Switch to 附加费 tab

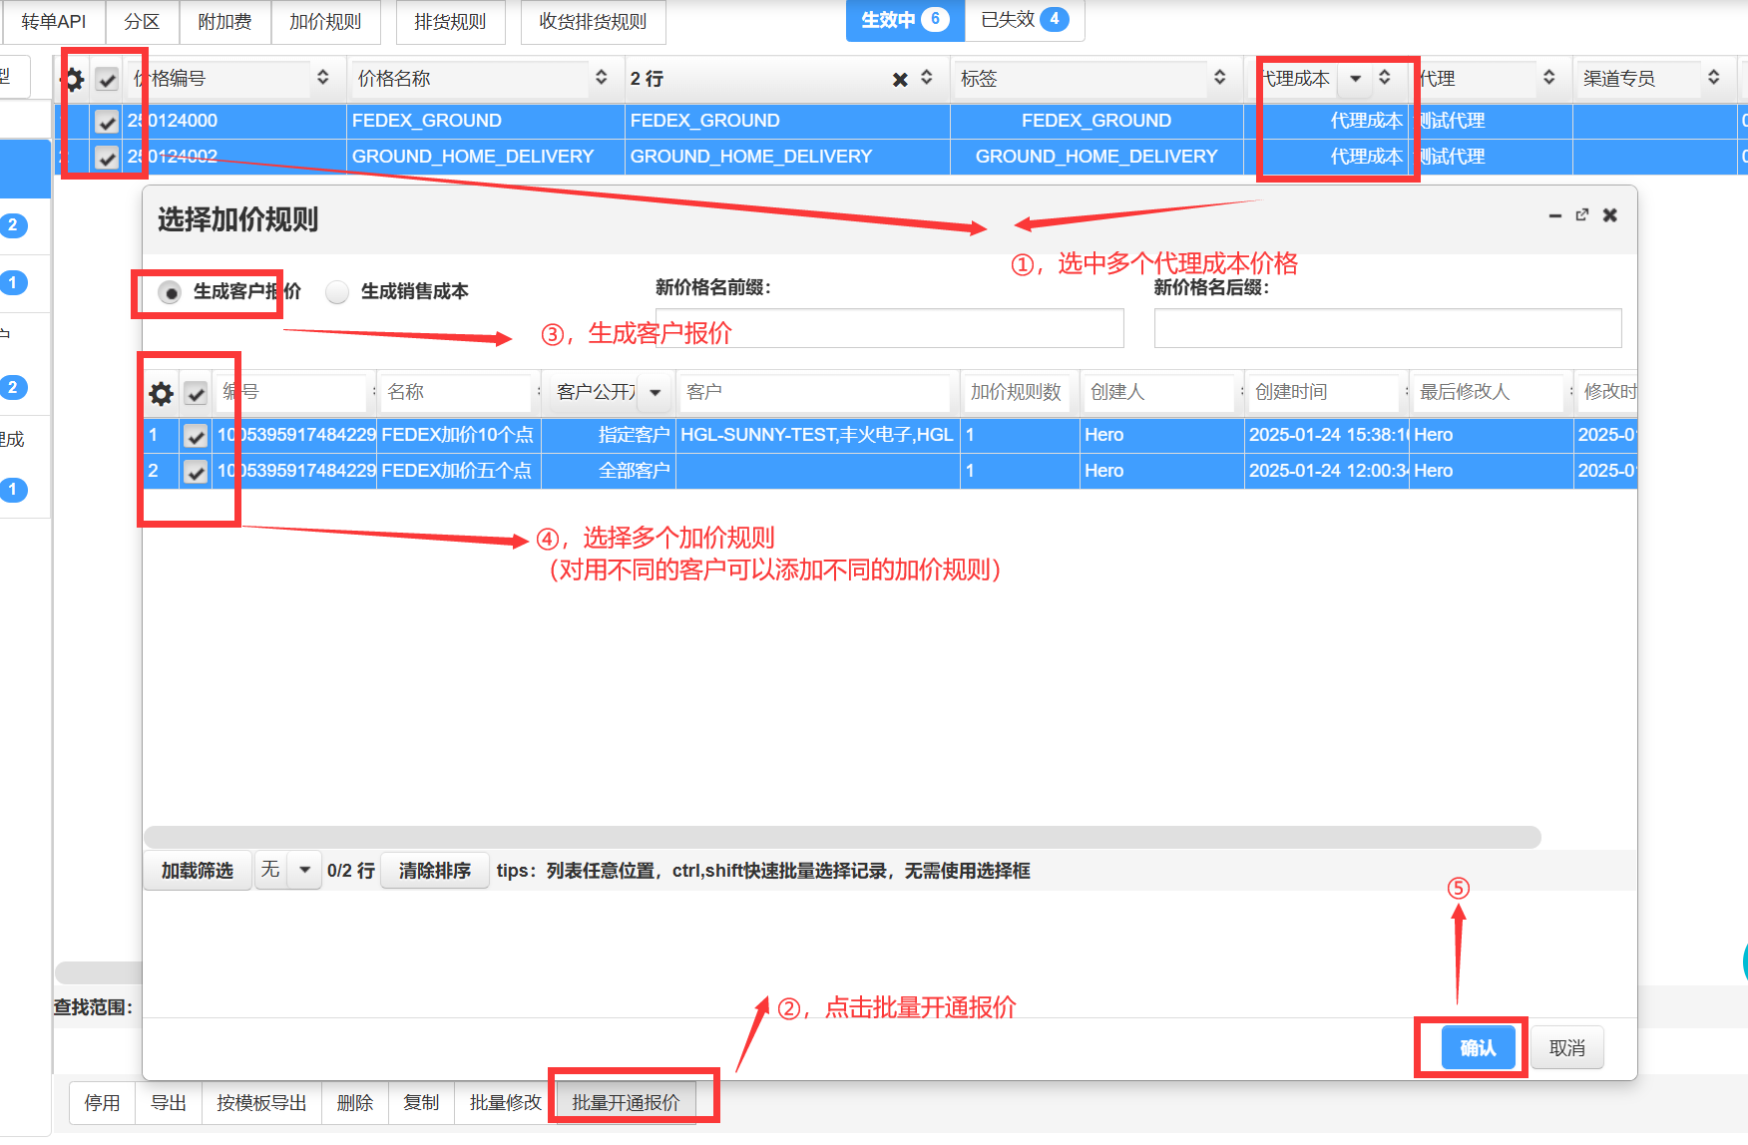[x=224, y=21]
